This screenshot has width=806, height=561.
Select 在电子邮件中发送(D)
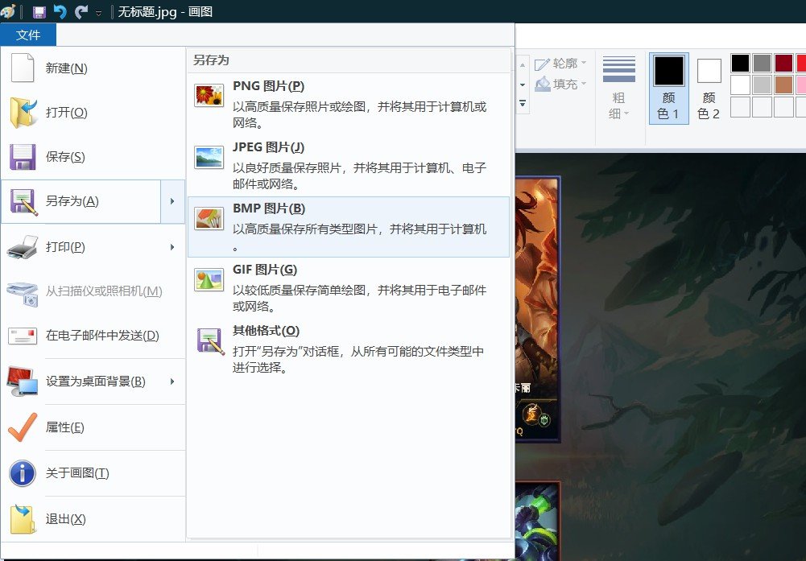point(93,336)
